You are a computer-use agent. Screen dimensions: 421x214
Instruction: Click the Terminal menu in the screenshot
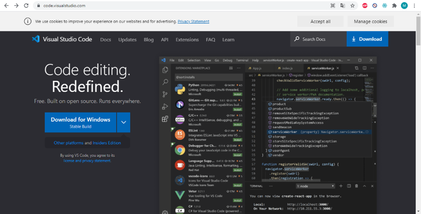coord(242,60)
